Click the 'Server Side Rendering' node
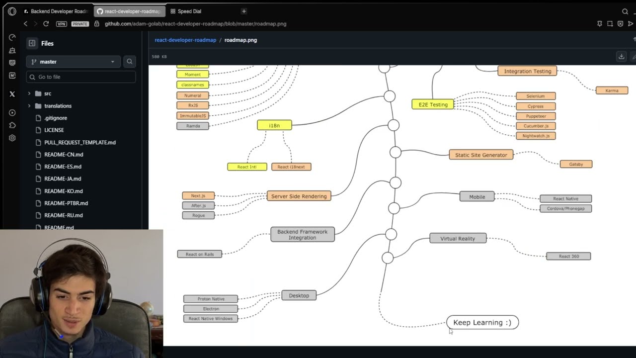The image size is (636, 358). [x=299, y=196]
